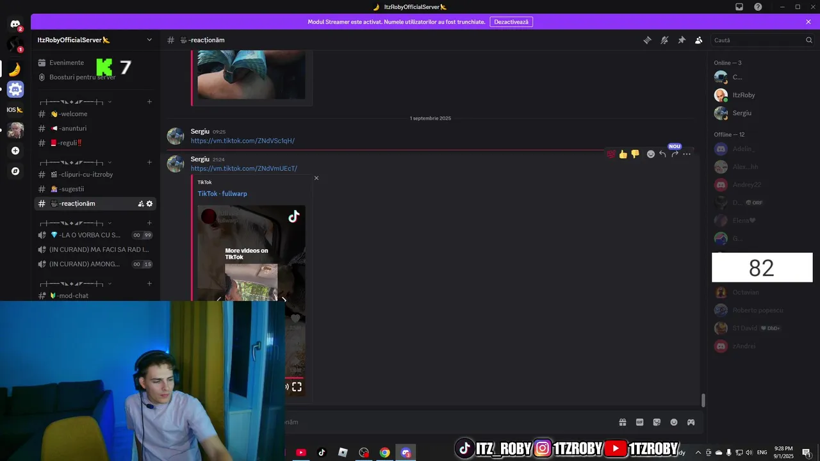
Task: Reply to Sergiu's message
Action: 662,154
